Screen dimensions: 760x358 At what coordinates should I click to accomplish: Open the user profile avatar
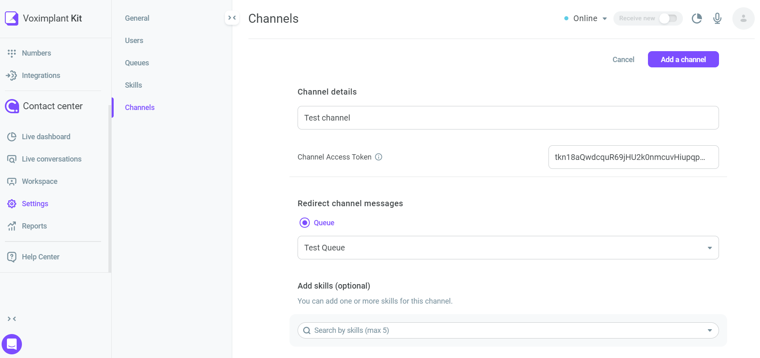(x=743, y=18)
